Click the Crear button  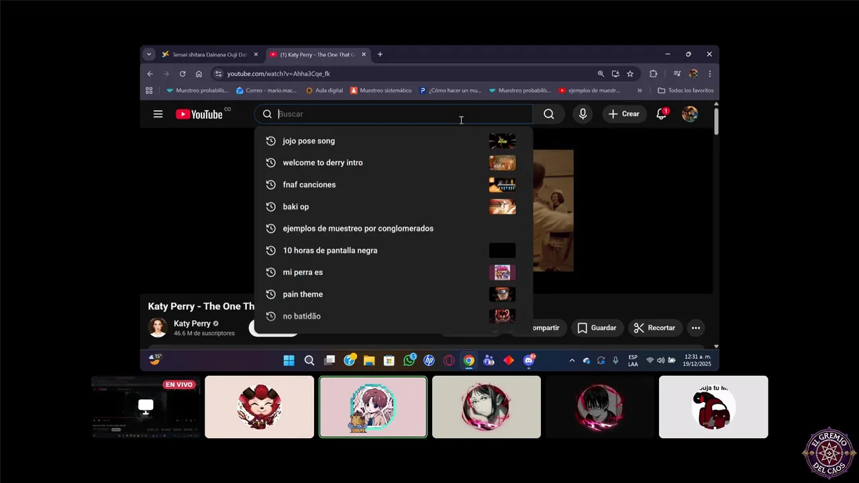click(624, 114)
